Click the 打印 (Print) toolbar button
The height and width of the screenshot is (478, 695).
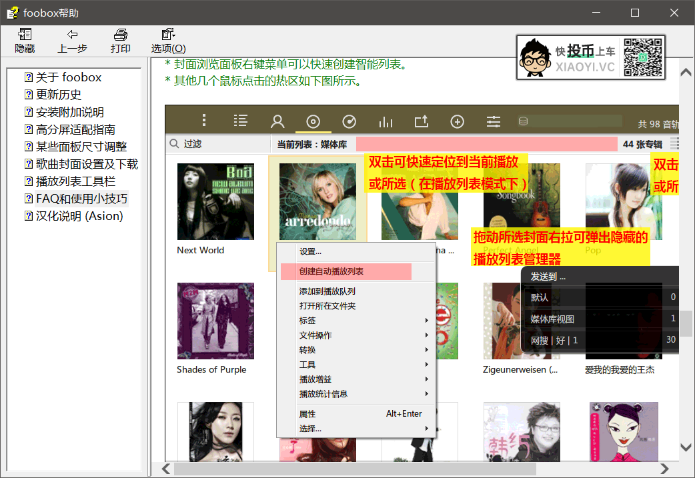tap(121, 41)
